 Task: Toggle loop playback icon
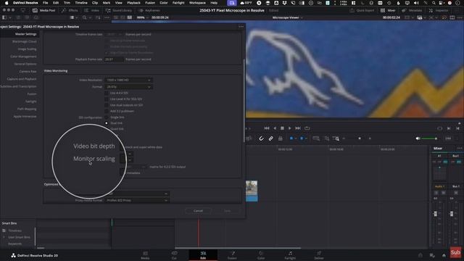tap(307, 128)
